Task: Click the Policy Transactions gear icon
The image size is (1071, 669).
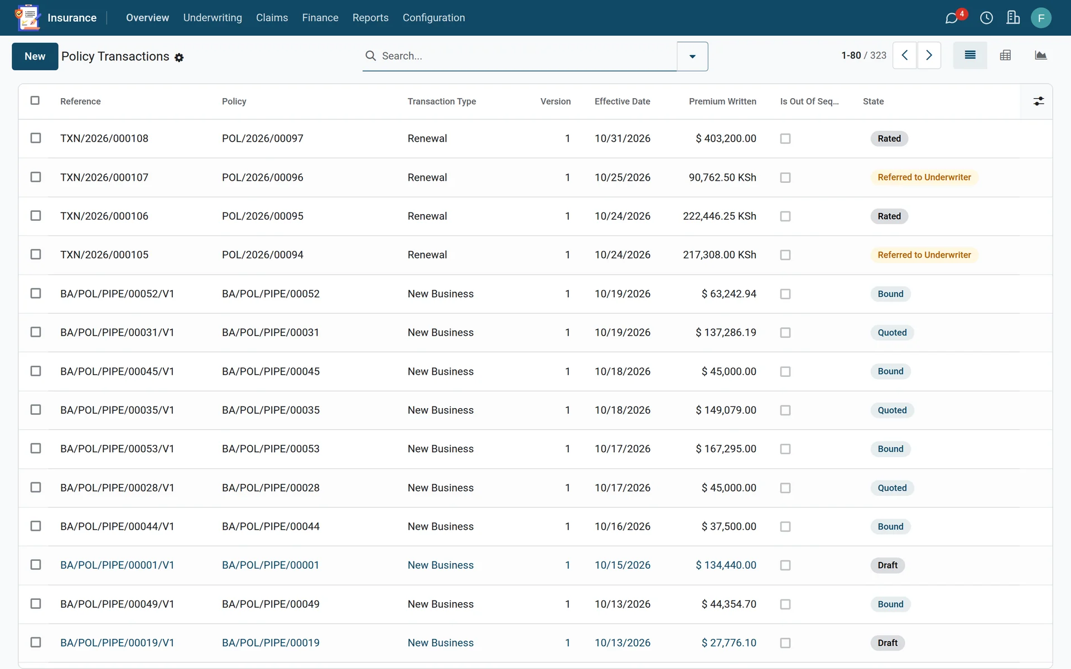Action: pos(179,57)
